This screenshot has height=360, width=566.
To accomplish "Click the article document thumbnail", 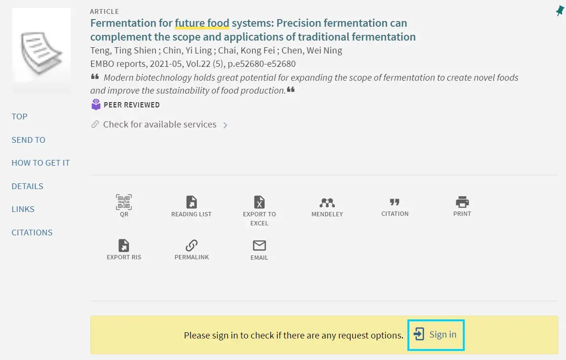I will click(x=42, y=51).
